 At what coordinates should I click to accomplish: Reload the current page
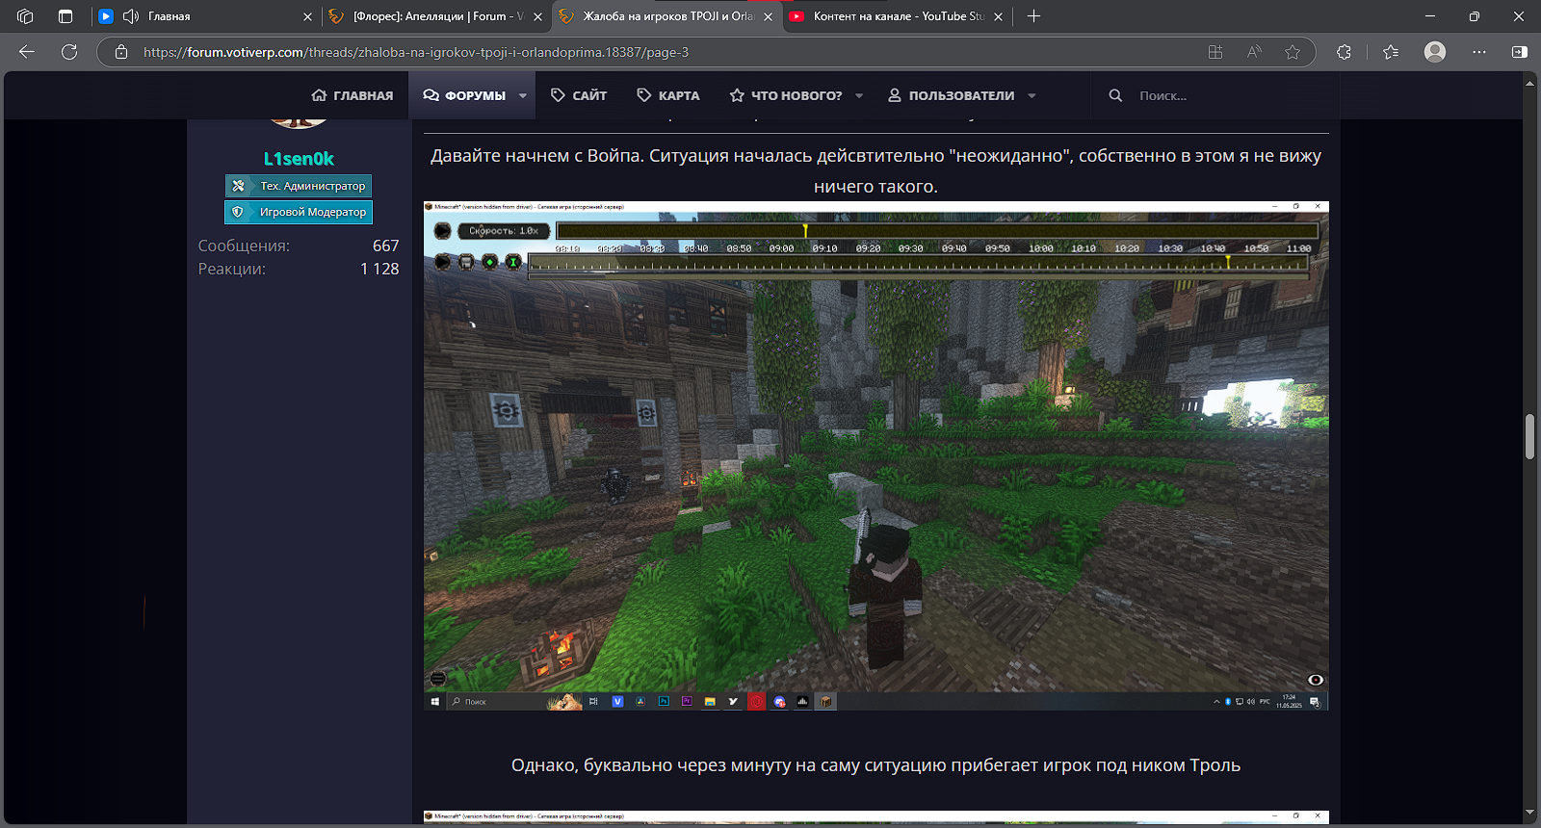pos(69,52)
